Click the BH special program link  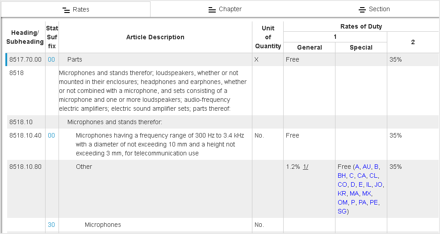click(x=342, y=175)
